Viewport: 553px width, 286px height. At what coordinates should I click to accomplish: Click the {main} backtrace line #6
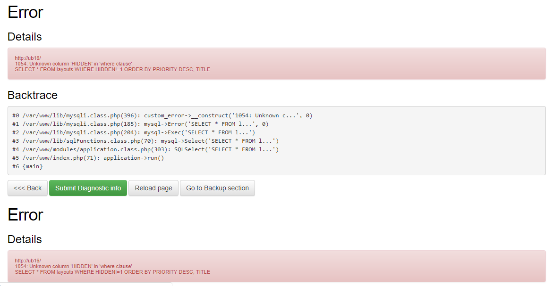(27, 166)
